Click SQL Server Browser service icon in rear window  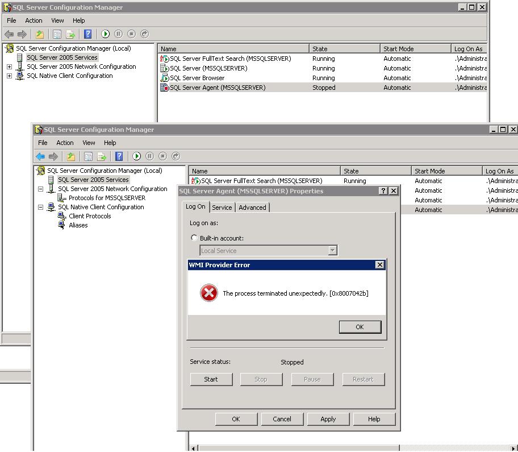point(165,78)
